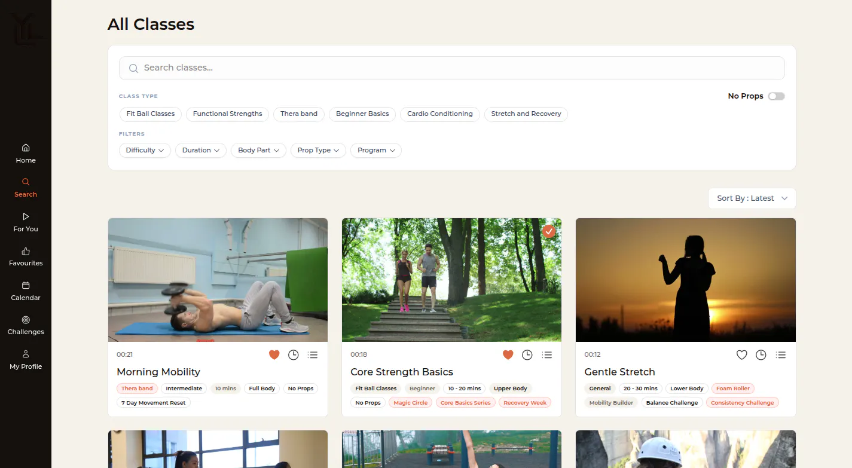Image resolution: width=852 pixels, height=468 pixels.
Task: Click the Magic Circle tag
Action: (x=410, y=403)
